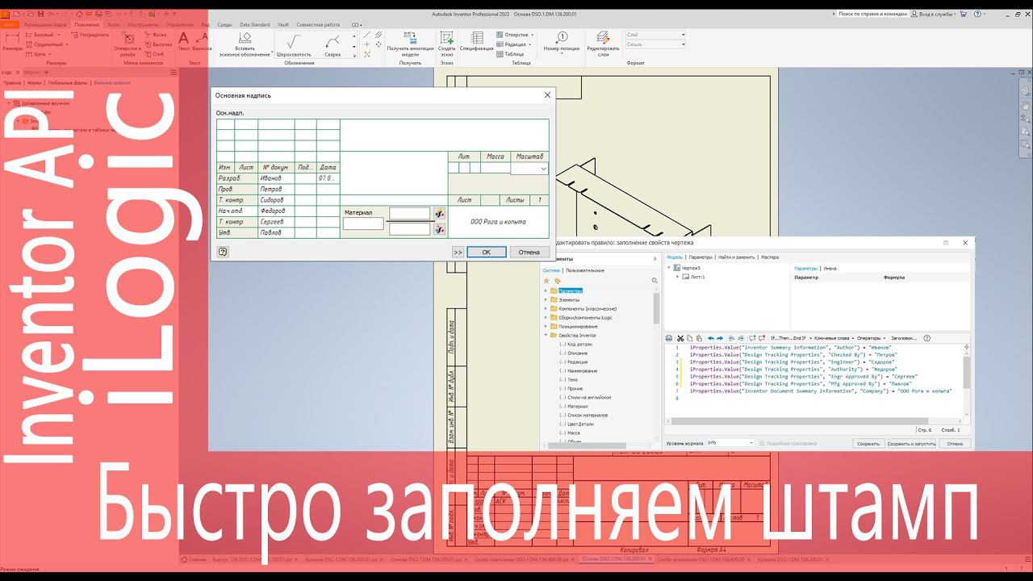Click the help icon in Основная надпись dialog

(x=223, y=252)
